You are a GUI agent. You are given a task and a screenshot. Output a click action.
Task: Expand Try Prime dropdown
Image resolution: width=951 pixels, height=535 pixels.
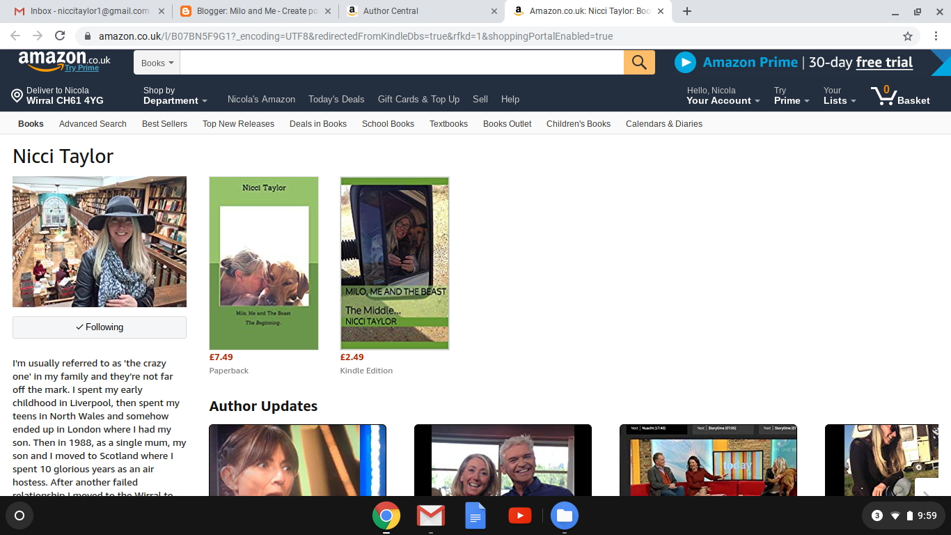792,95
